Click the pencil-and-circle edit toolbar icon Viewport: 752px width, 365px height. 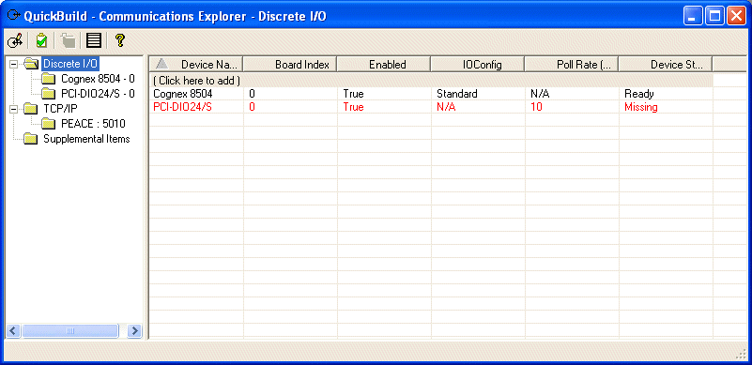tap(15, 40)
